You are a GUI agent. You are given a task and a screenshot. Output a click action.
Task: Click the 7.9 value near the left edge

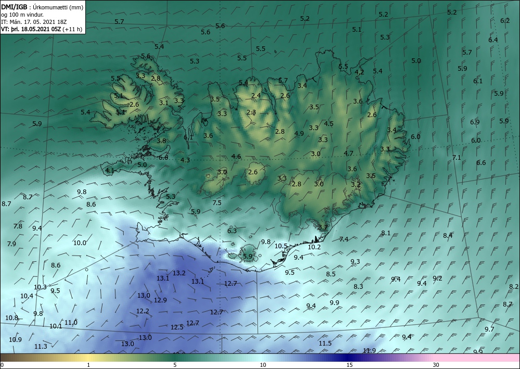(x=11, y=244)
